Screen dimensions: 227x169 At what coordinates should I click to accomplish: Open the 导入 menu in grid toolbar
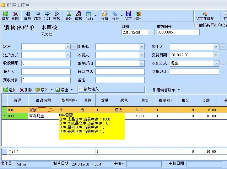tap(44, 90)
